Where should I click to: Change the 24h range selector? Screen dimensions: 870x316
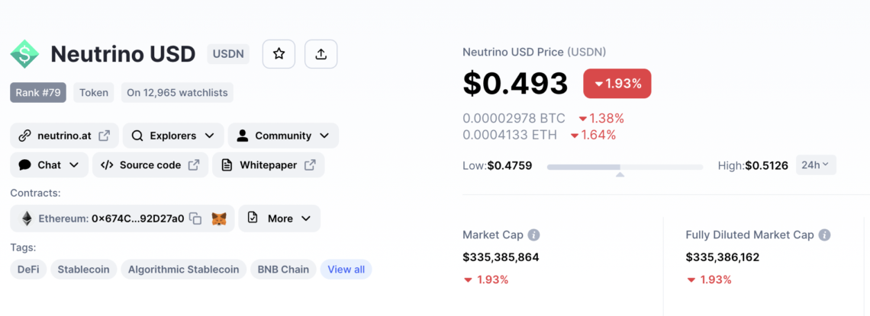[x=816, y=165]
